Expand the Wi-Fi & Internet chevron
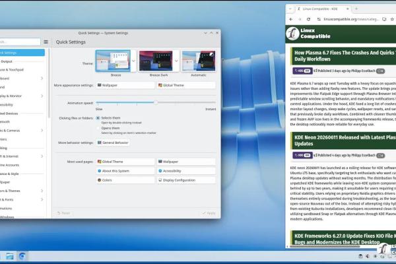 click(42, 156)
